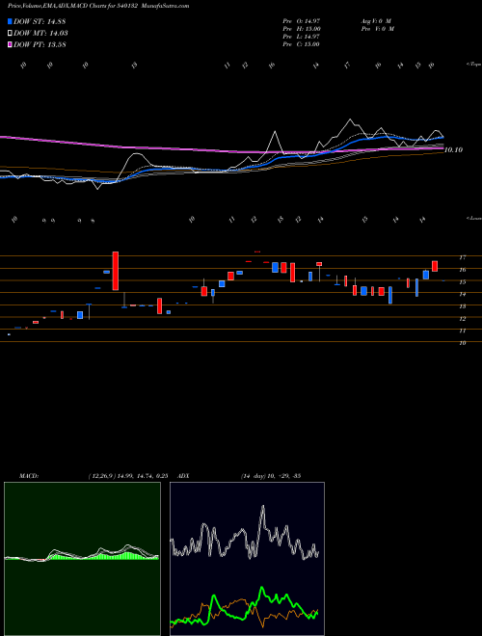Click the 'Pre H: 15.00' high value
Viewport: 482px width, 636px height.
[301, 29]
